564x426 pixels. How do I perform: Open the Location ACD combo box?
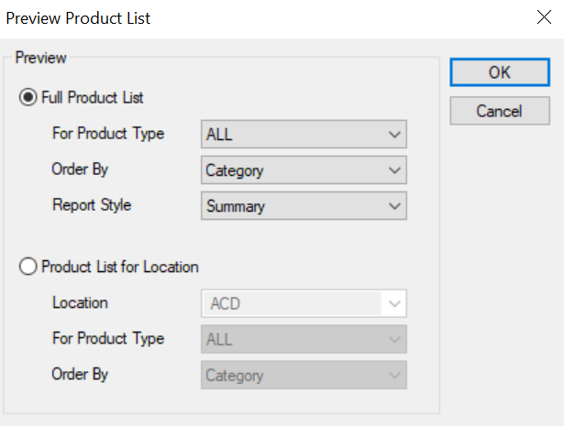point(304,303)
